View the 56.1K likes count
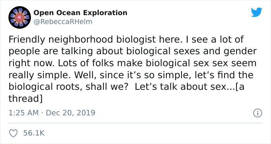Viewport: 271px width, 144px height. 34,133
